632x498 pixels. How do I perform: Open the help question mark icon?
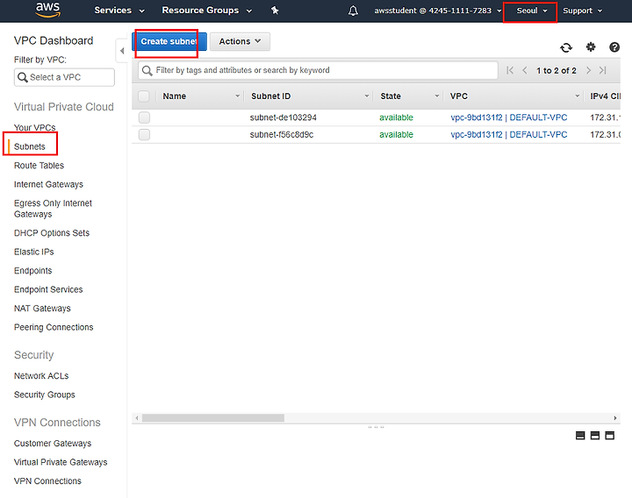(614, 47)
